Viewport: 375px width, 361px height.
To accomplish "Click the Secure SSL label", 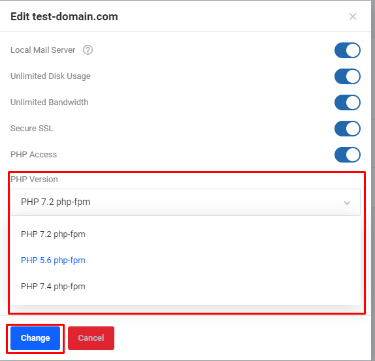I will pos(32,129).
